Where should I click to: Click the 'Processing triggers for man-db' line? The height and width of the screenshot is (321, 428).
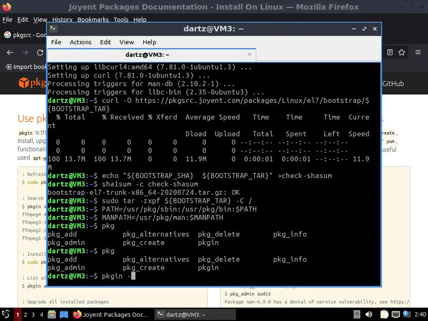coord(141,84)
